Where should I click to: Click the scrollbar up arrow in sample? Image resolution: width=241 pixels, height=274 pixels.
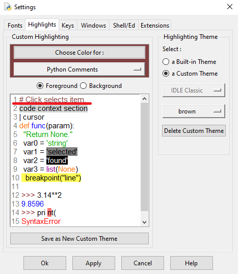pos(144,99)
